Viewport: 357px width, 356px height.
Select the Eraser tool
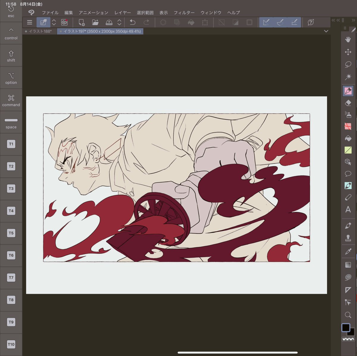(x=348, y=103)
